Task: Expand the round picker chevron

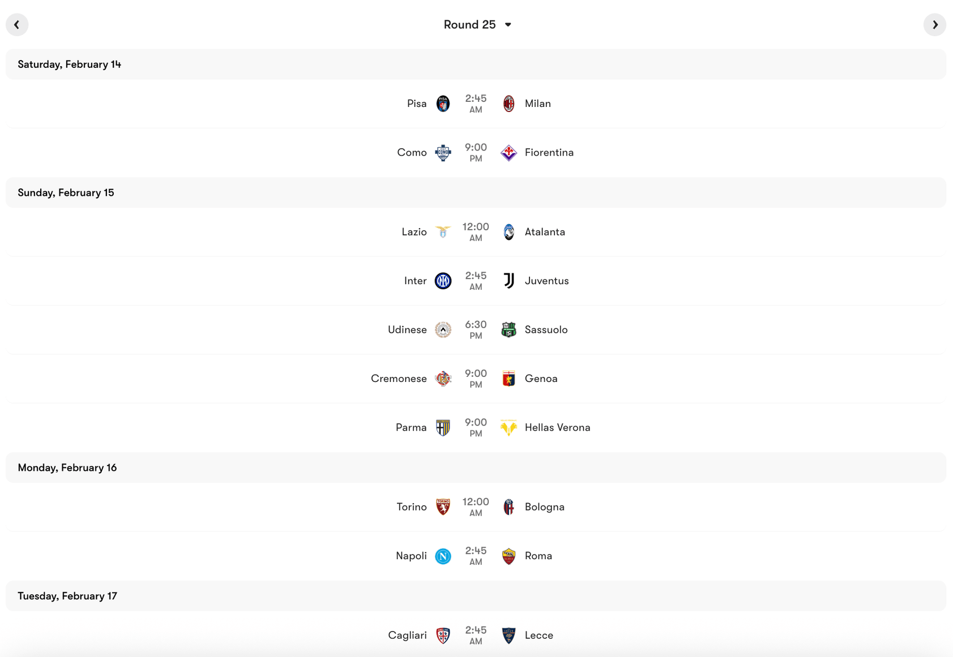Action: pos(508,25)
